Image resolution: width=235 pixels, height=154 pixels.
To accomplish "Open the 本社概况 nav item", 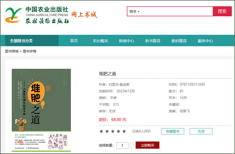I will tap(100, 41).
